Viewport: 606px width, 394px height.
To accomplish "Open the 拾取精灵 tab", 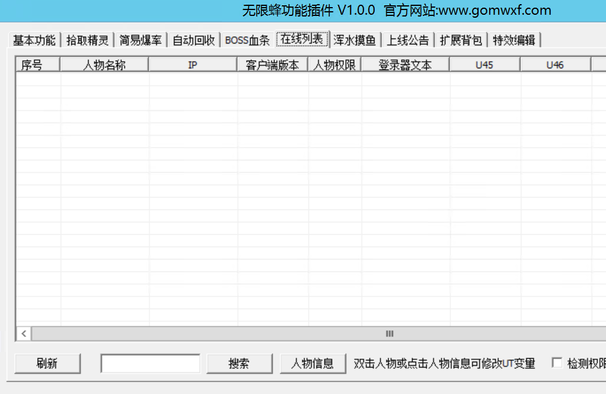I will click(x=87, y=40).
